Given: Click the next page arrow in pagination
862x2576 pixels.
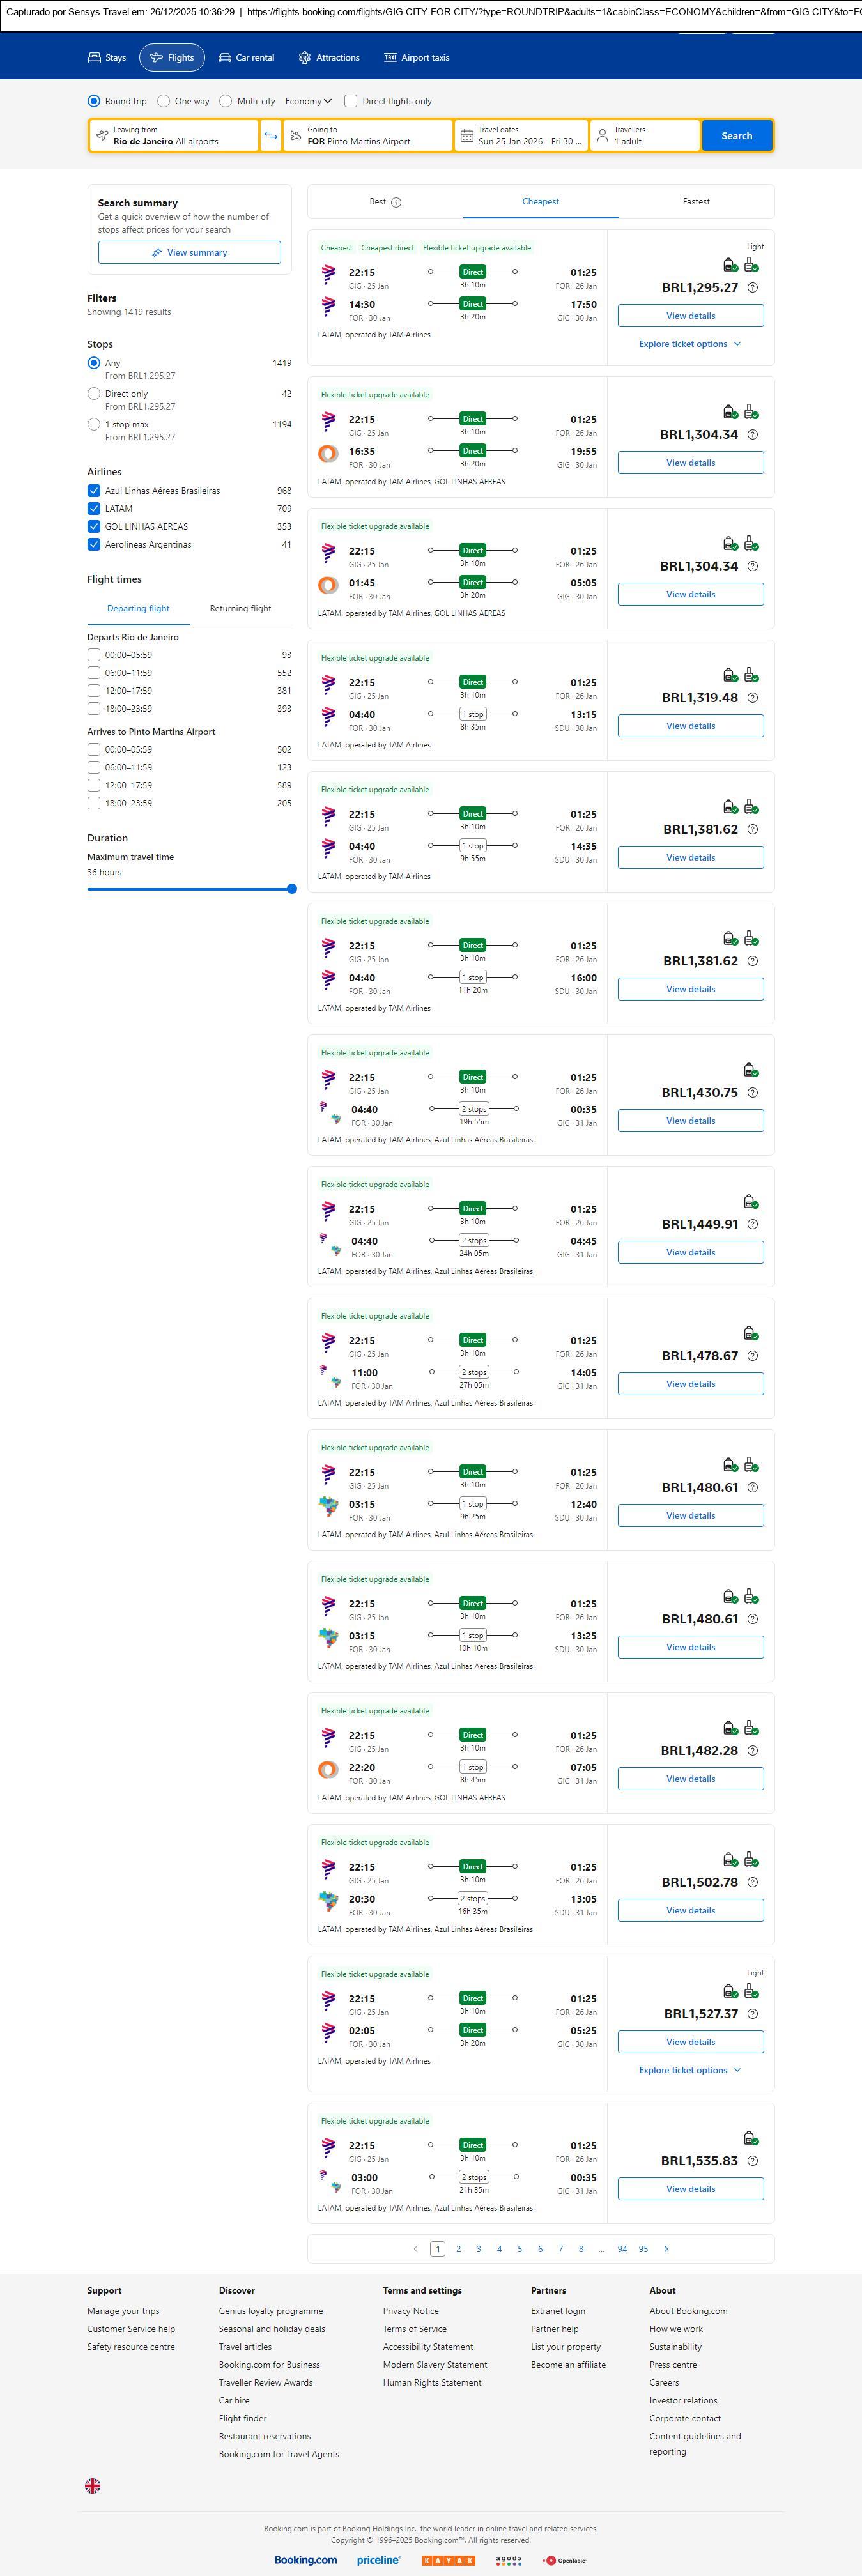Looking at the screenshot, I should (666, 2248).
